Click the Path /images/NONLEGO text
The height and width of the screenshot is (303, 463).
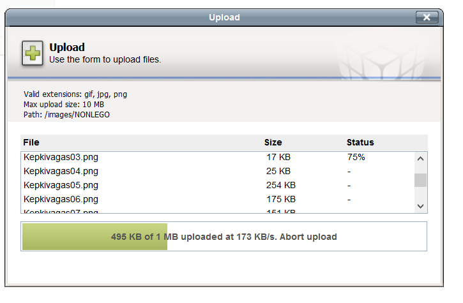coord(66,114)
